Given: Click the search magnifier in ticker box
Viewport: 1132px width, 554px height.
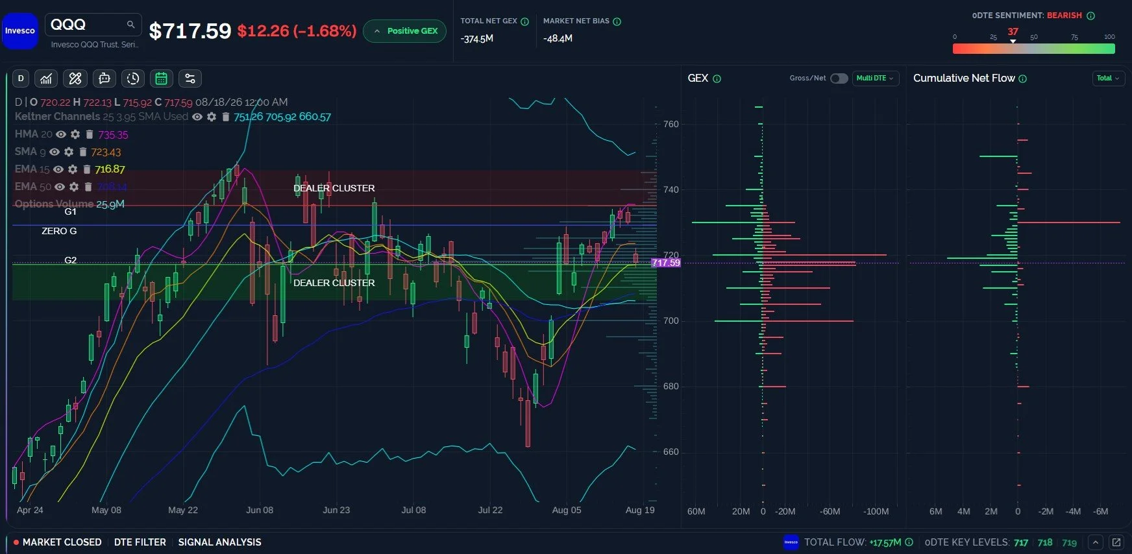Looking at the screenshot, I should pos(130,25).
